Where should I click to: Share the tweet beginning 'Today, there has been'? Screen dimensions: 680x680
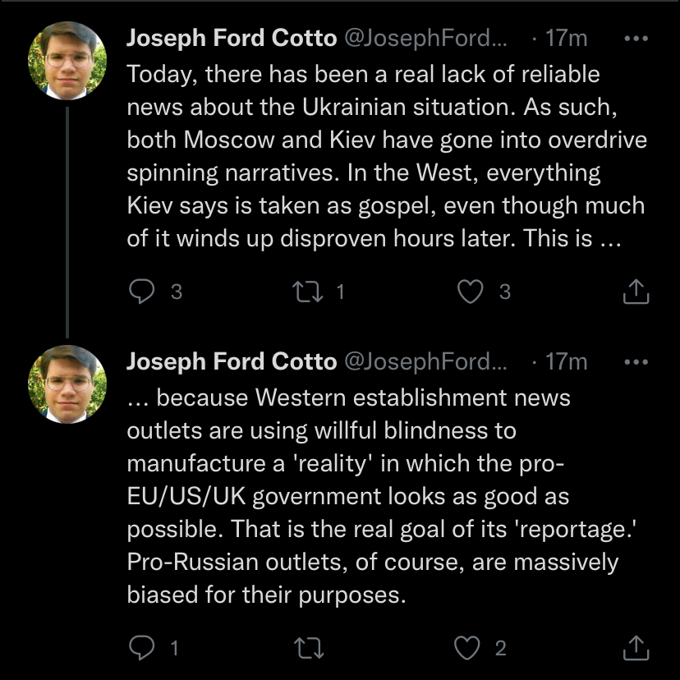click(x=636, y=292)
